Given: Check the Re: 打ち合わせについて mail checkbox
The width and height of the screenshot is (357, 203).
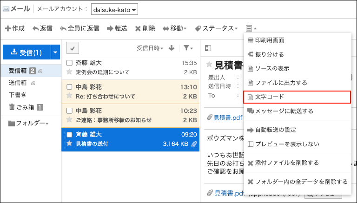Looking at the screenshot, I should click(69, 87).
